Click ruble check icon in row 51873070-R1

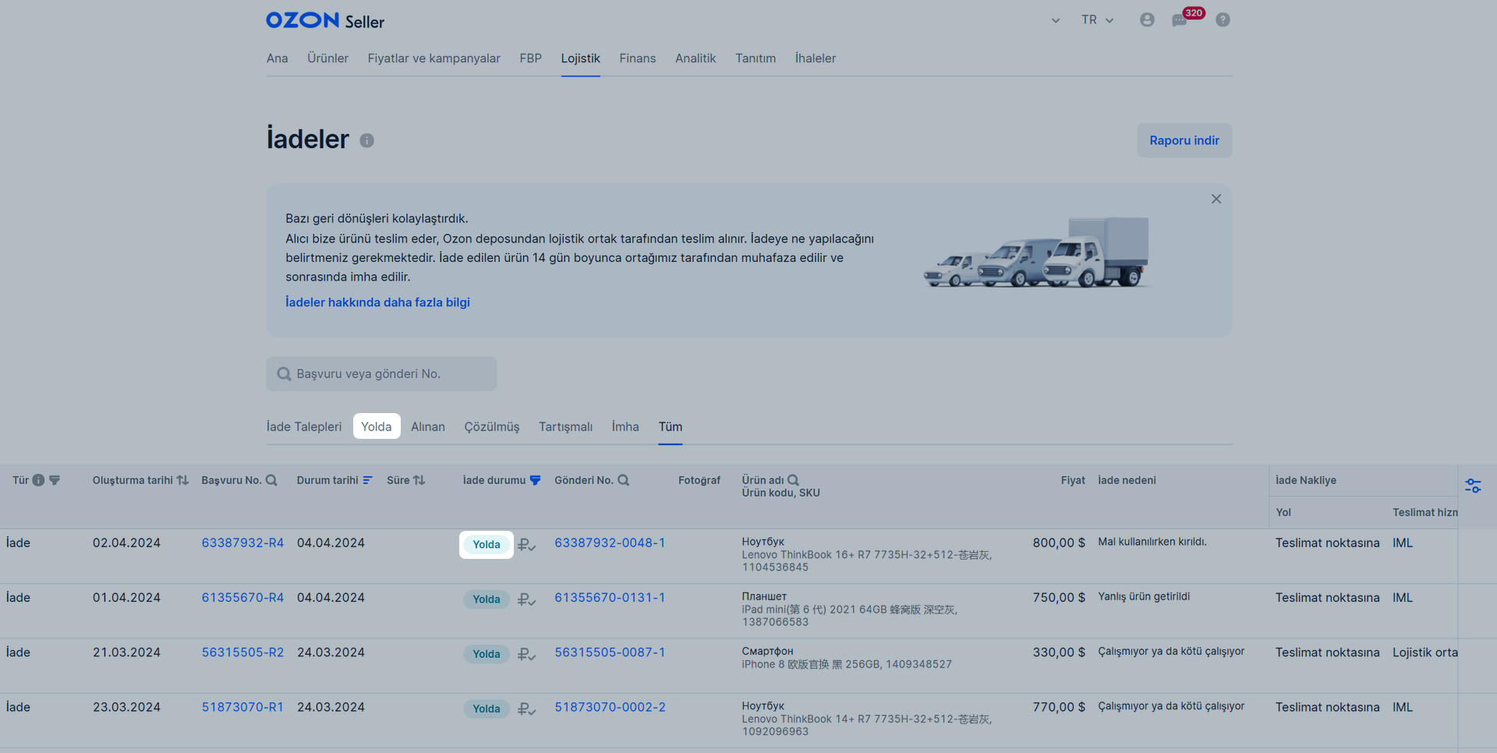(526, 709)
